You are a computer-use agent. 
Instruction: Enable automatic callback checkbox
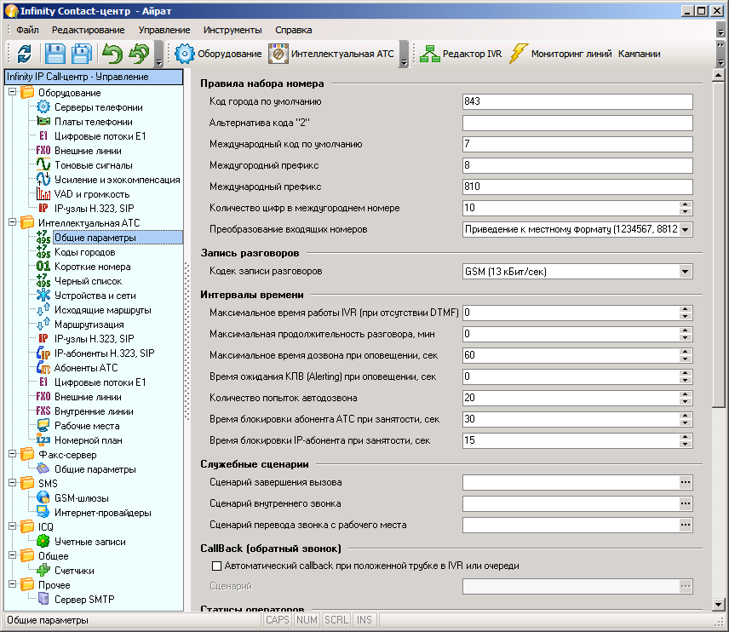tap(216, 566)
